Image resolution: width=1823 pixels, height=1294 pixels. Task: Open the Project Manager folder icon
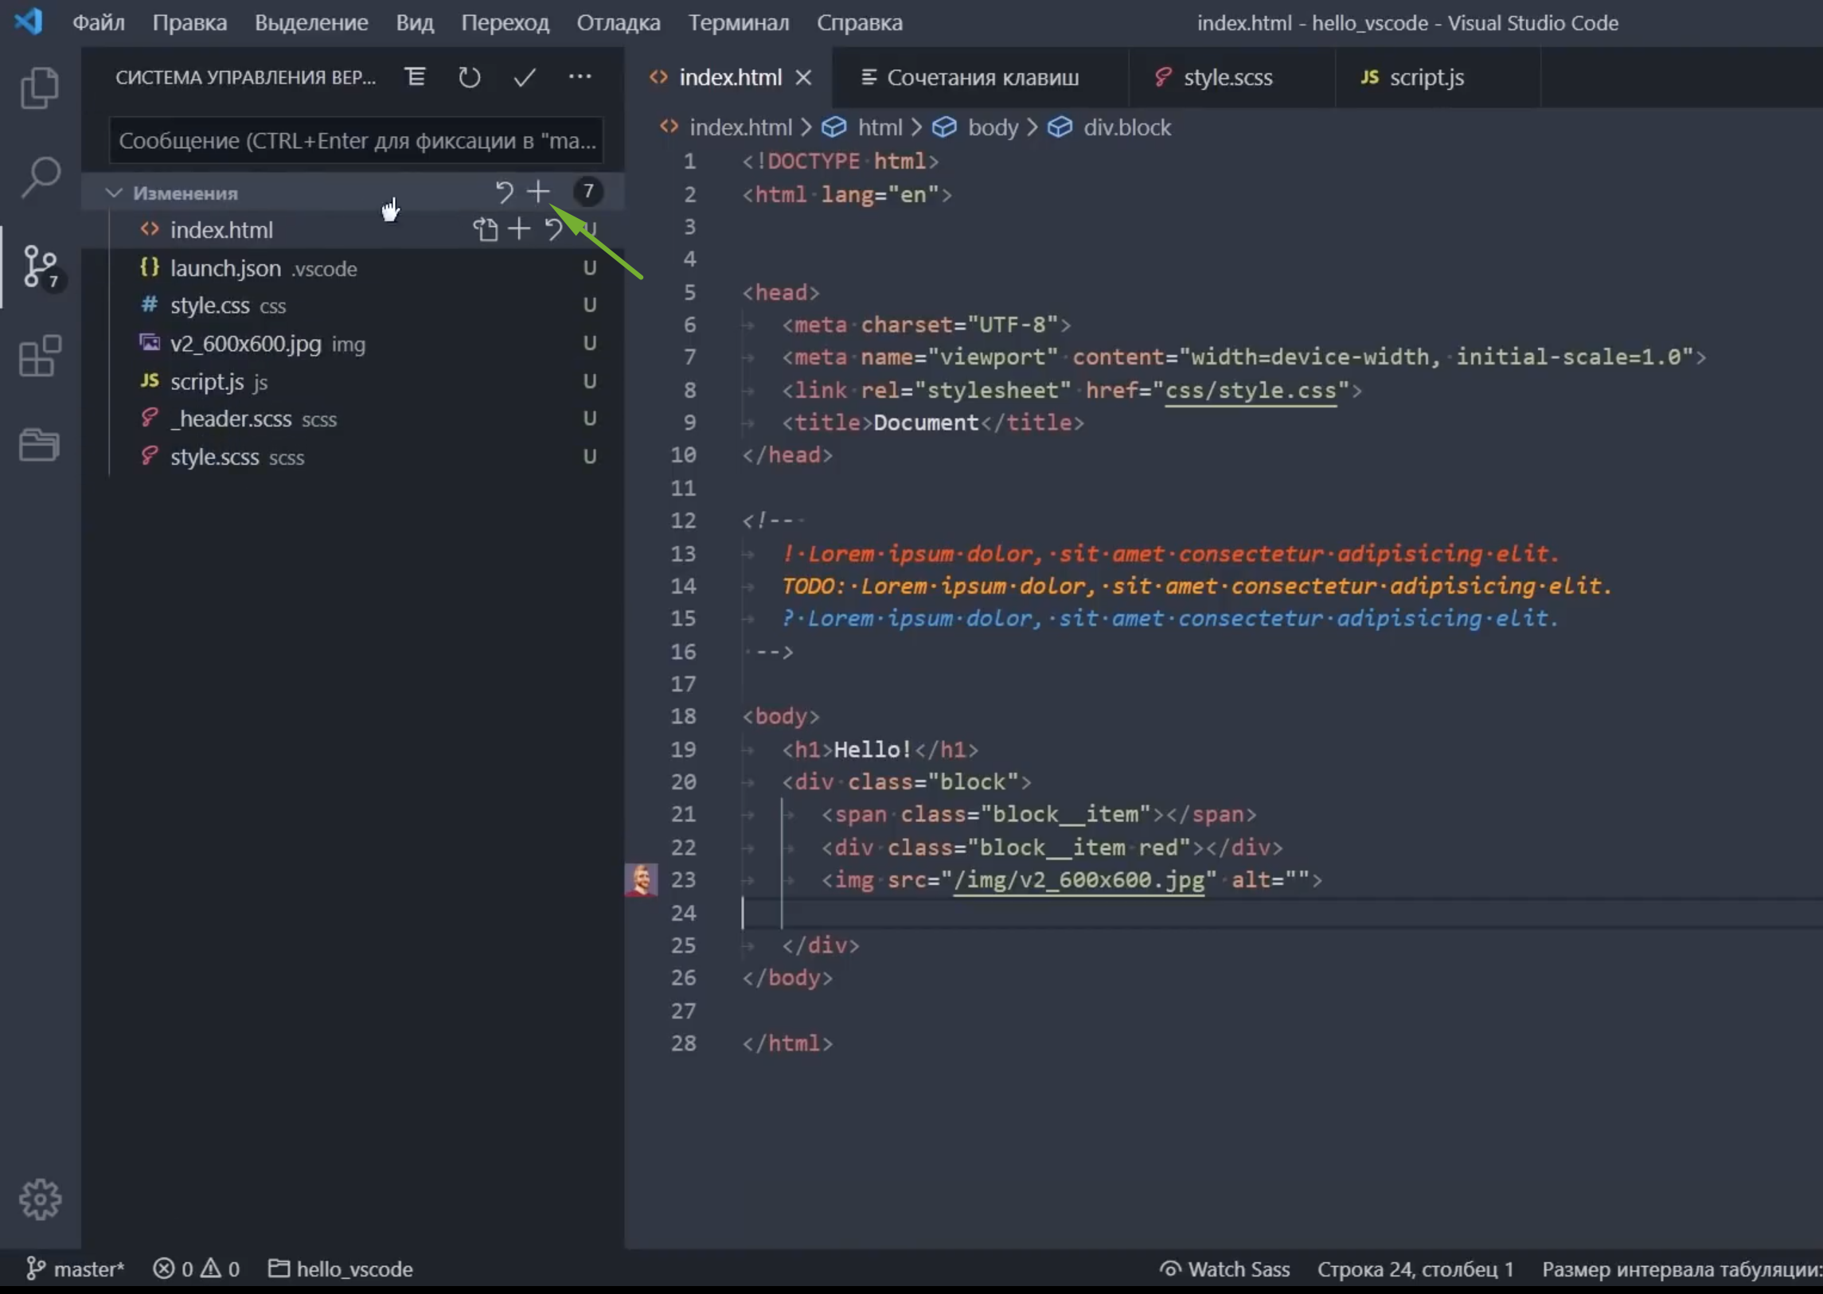40,445
